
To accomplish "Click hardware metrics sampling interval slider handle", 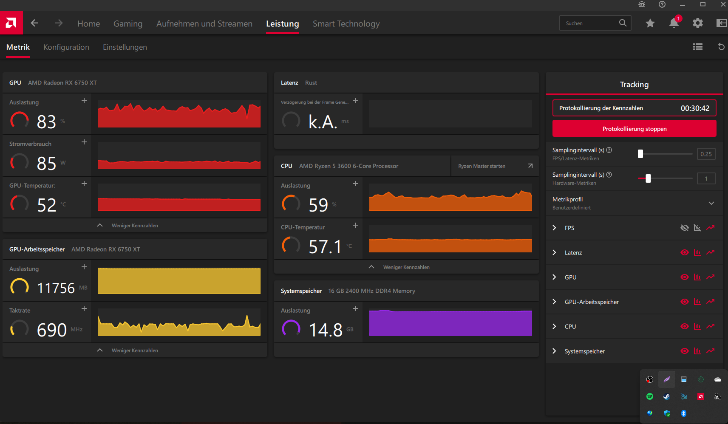I will (x=648, y=178).
